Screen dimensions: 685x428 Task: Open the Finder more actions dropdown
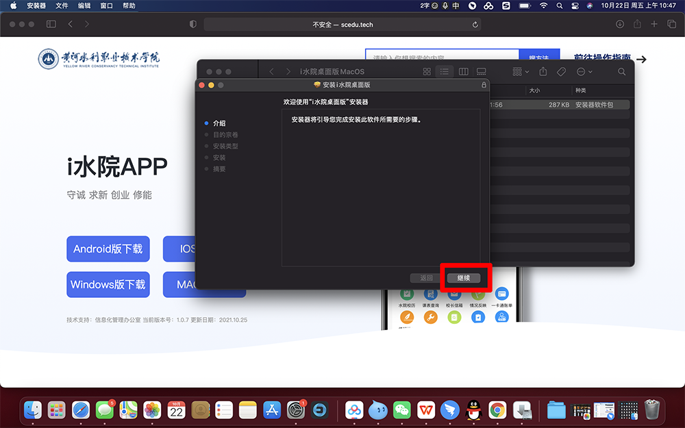click(x=584, y=72)
